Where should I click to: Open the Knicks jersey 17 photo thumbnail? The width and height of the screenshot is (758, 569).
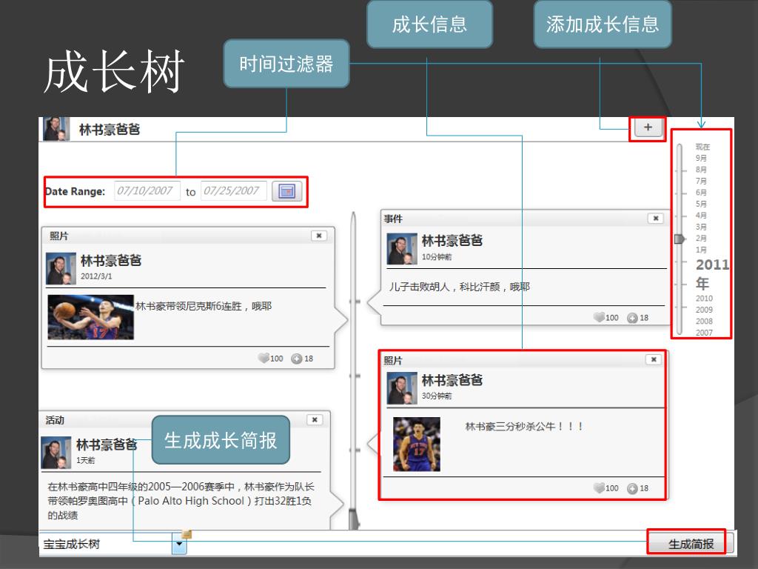[417, 445]
